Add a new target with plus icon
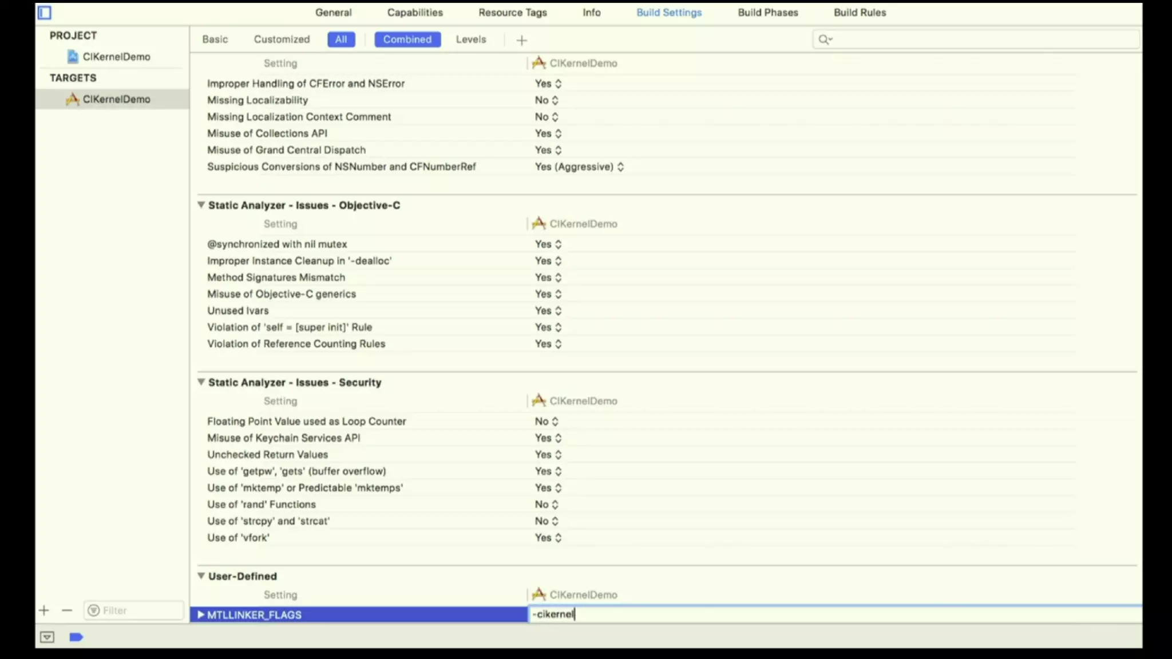The width and height of the screenshot is (1172, 659). click(44, 610)
